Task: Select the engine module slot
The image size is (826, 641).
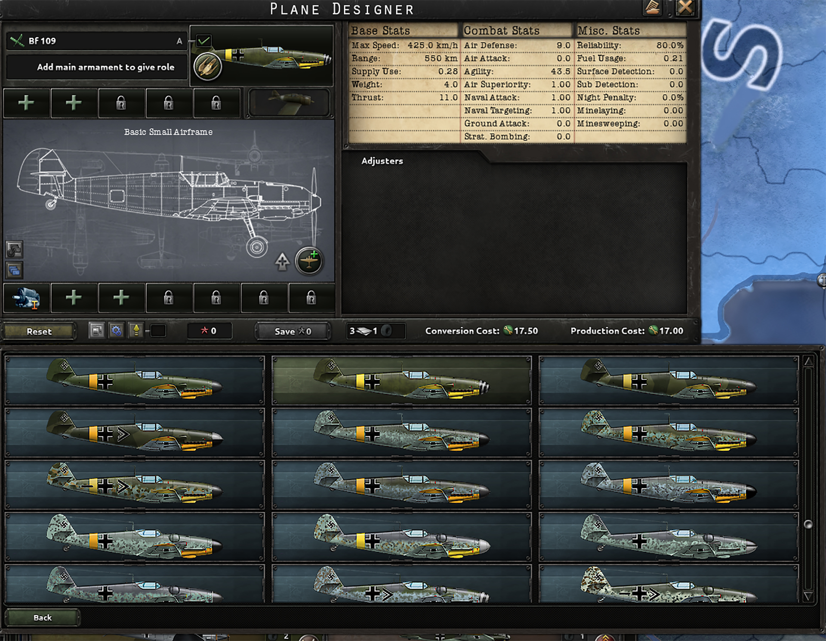Action: [26, 297]
